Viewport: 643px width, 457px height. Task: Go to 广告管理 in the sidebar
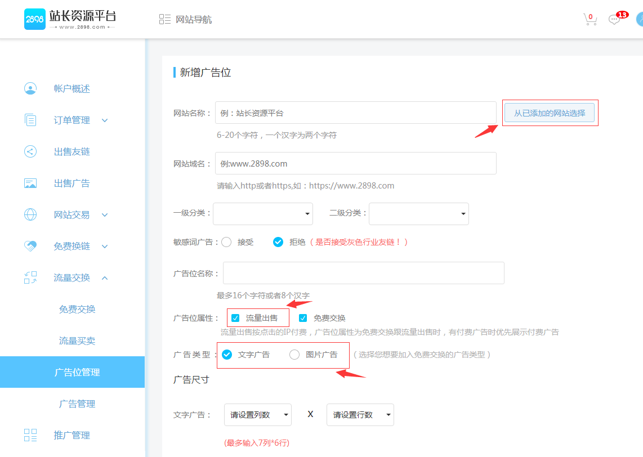[x=77, y=404]
